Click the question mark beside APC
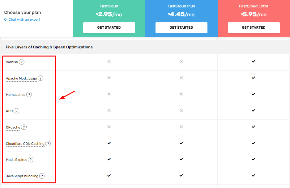This screenshot has height=188, width=290. (x=16, y=111)
